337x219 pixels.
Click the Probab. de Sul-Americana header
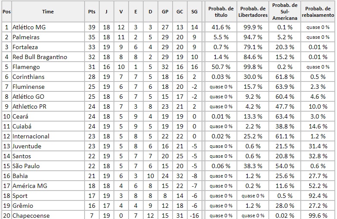point(285,12)
